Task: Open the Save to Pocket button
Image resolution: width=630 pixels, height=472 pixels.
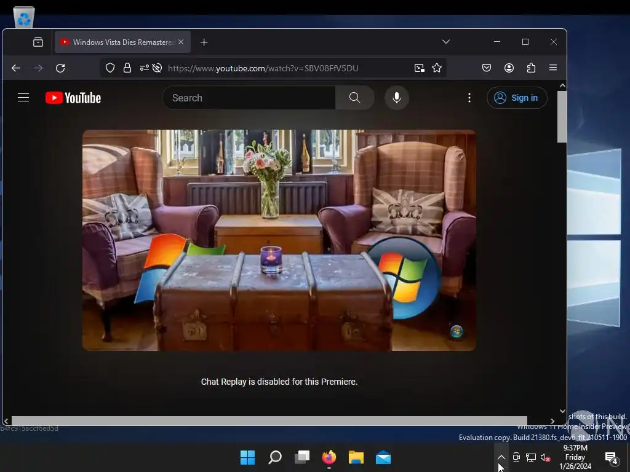Action: (x=487, y=68)
